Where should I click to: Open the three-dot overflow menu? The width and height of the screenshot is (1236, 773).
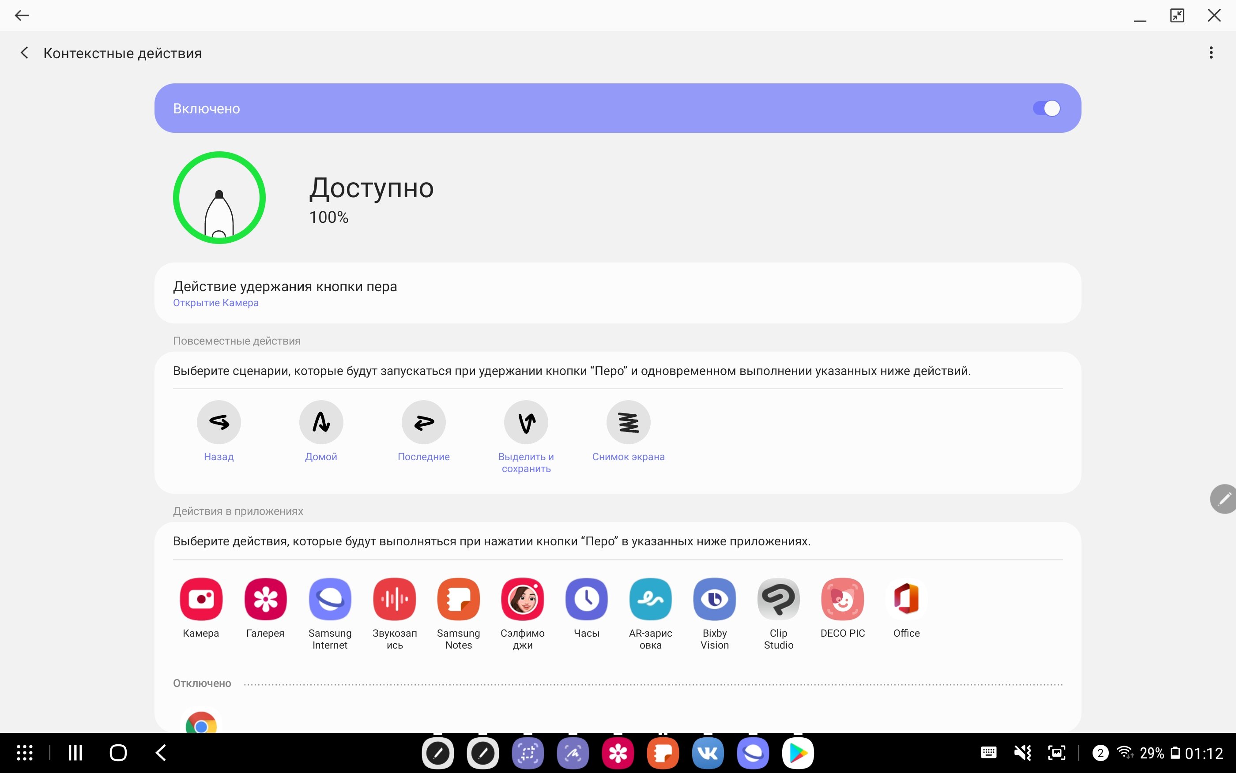click(x=1211, y=53)
